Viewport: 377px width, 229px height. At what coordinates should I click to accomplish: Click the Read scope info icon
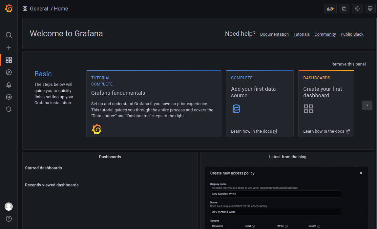[253, 226]
